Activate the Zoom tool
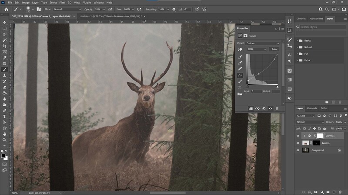Viewport: 348px width, 195px height. coord(4,140)
